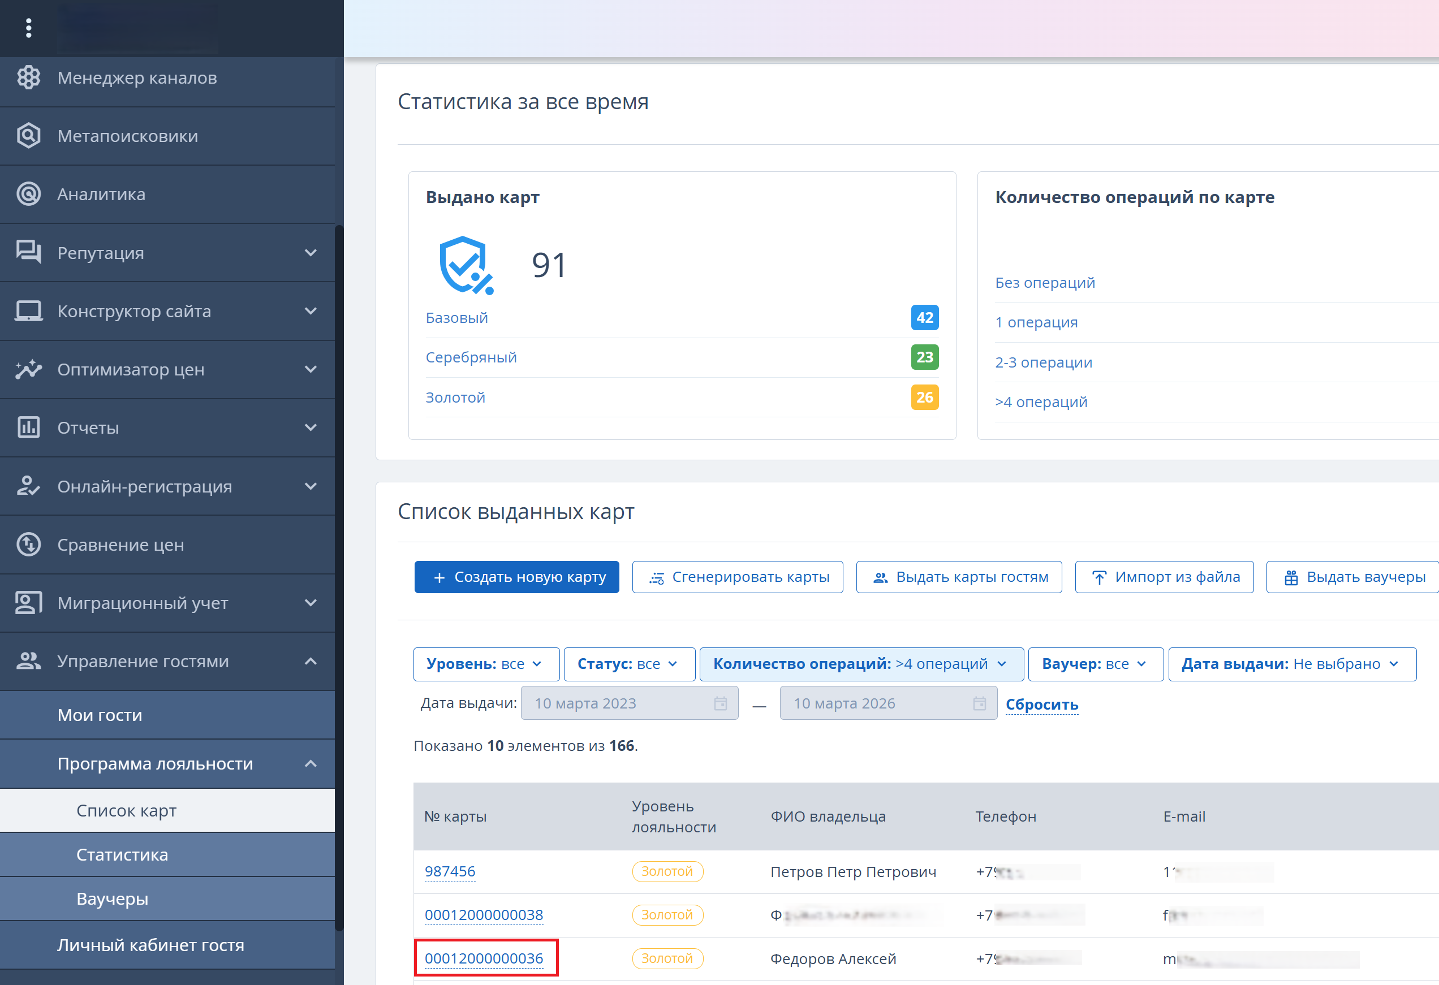
Task: Open the Уровень filter dropdown
Action: 486,664
